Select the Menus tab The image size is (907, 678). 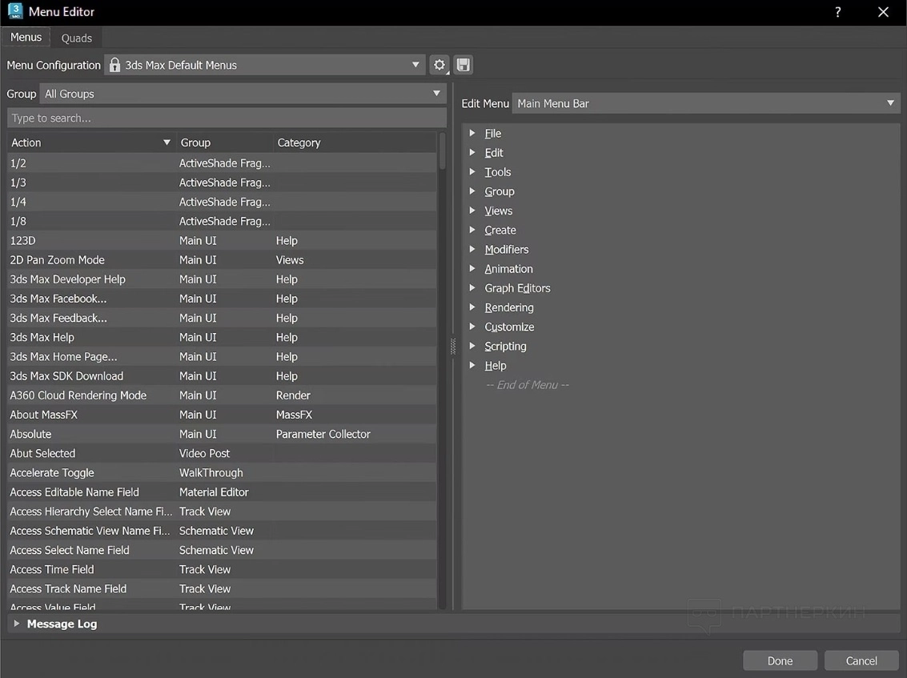point(26,38)
